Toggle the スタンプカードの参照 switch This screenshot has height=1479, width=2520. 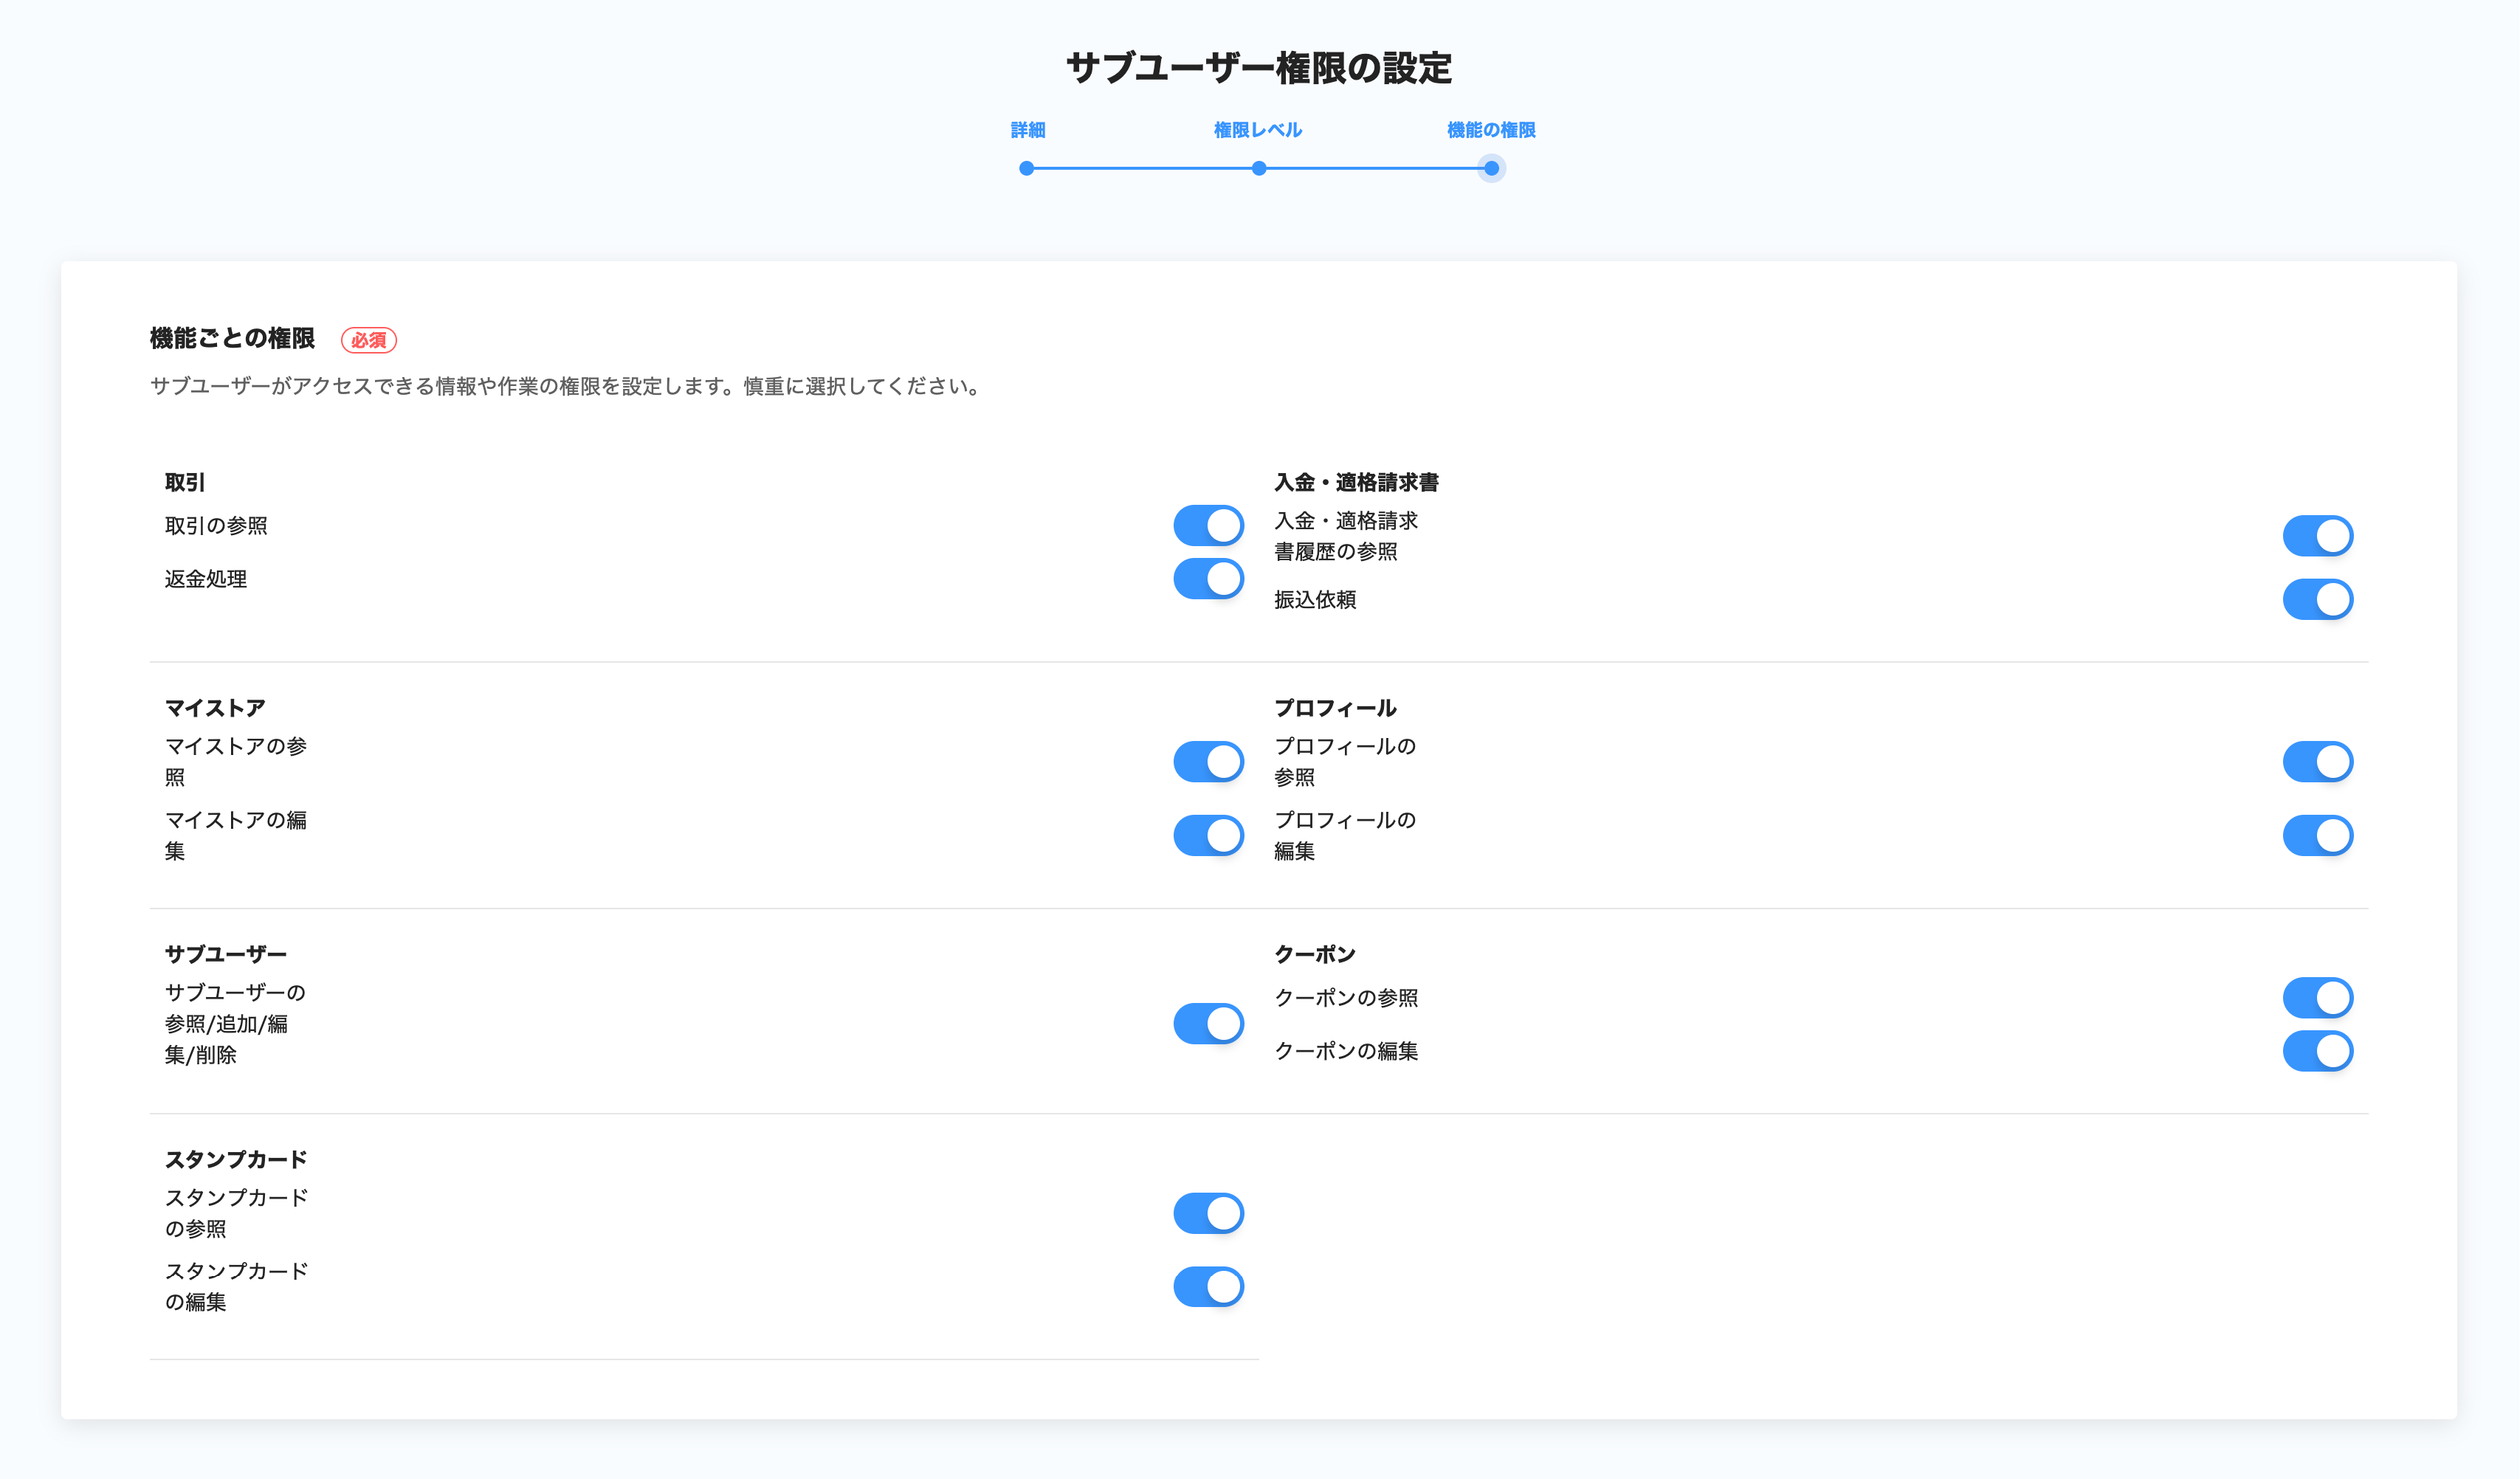pyautogui.click(x=1208, y=1213)
